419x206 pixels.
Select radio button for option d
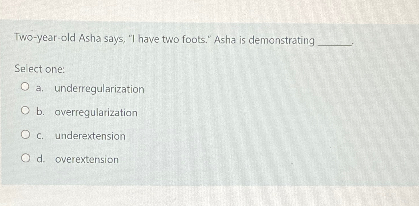[x=25, y=157]
